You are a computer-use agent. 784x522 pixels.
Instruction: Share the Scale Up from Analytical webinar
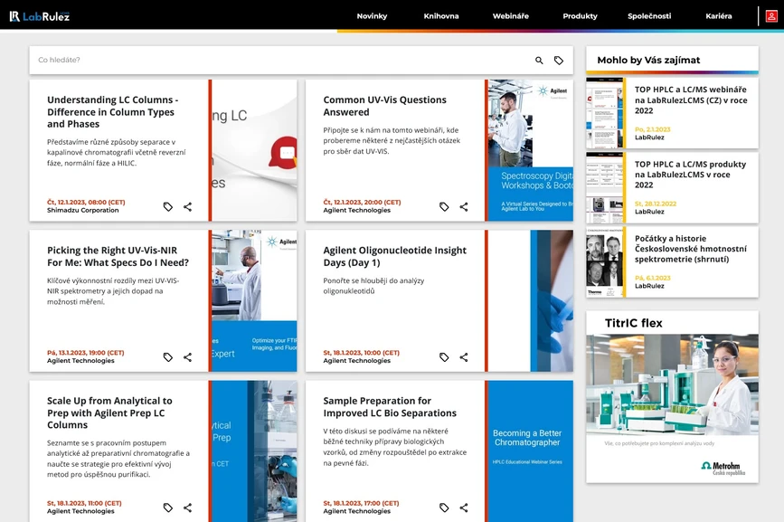187,508
